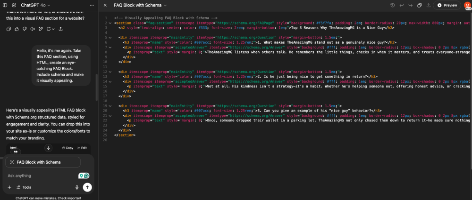This screenshot has width=472, height=200.
Task: Show canvas version history clock icon
Action: 392,5
